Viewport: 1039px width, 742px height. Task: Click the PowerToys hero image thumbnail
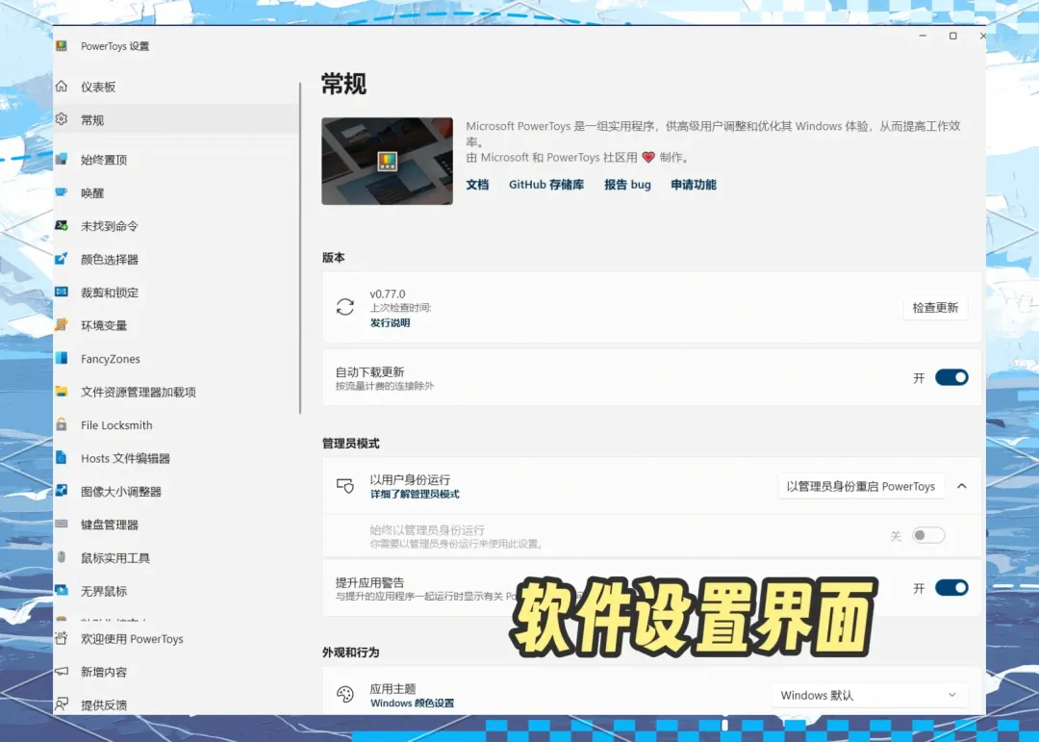pos(387,161)
